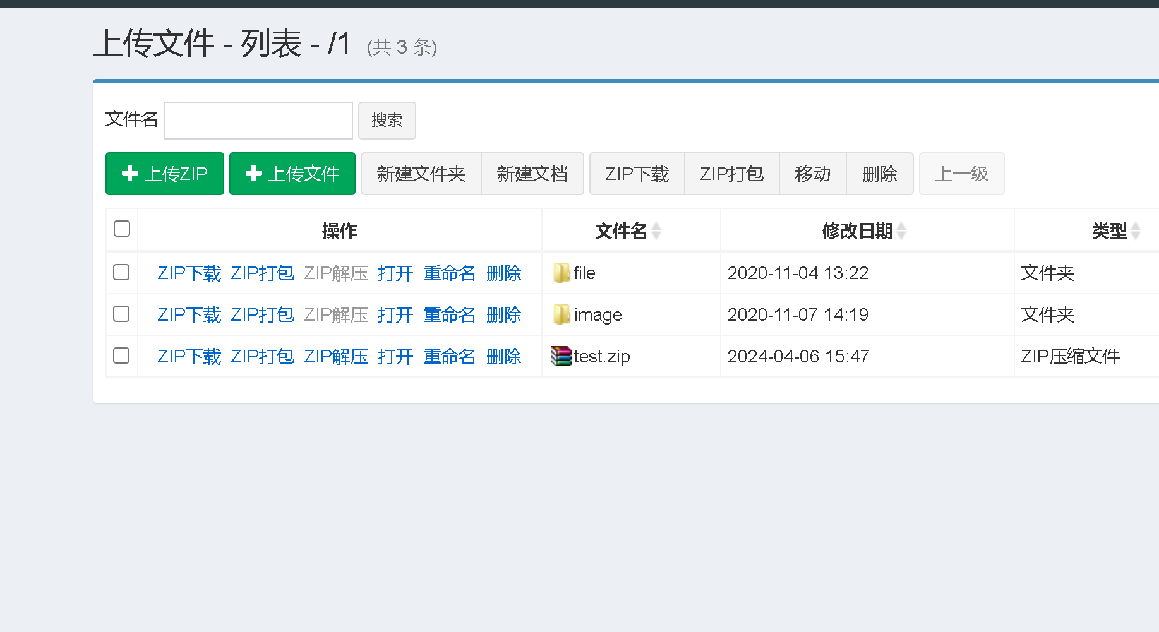Click 删除 link for test.zip
The height and width of the screenshot is (632, 1159).
coord(504,356)
